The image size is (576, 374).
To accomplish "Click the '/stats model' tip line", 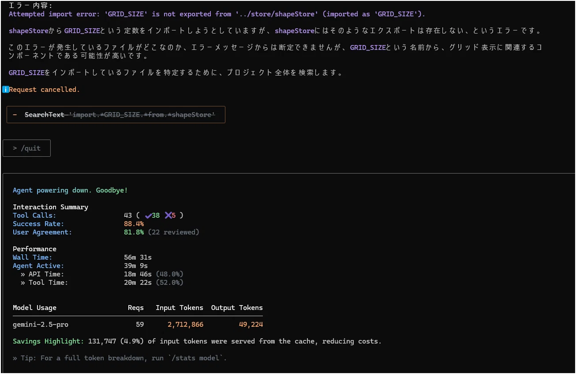I will pyautogui.click(x=120, y=358).
